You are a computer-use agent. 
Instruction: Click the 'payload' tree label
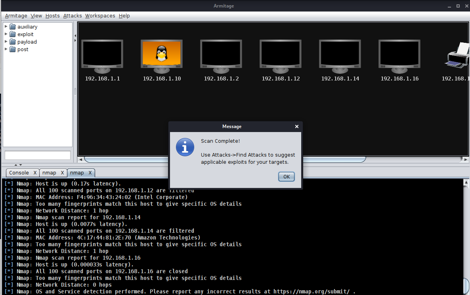point(27,42)
